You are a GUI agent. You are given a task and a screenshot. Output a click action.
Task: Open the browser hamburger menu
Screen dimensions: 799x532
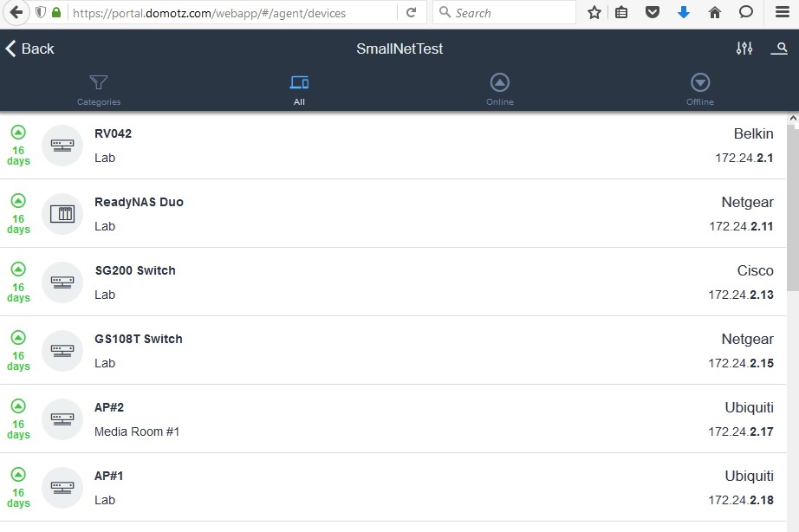[x=783, y=12]
